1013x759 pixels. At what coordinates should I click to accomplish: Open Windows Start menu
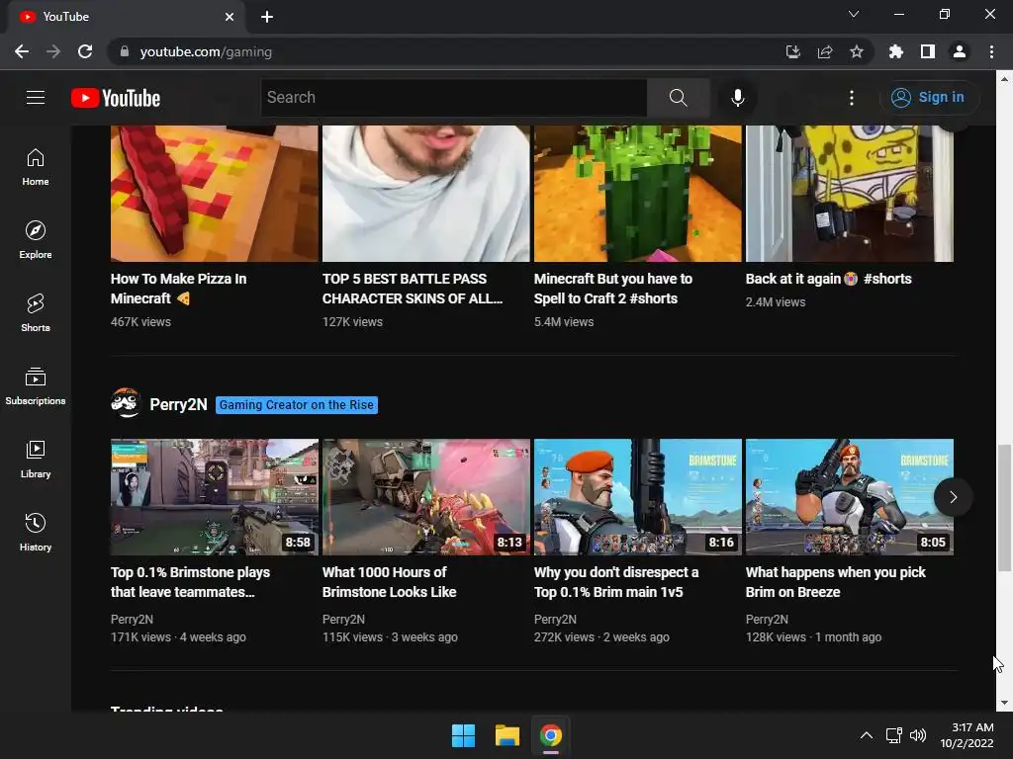(463, 735)
